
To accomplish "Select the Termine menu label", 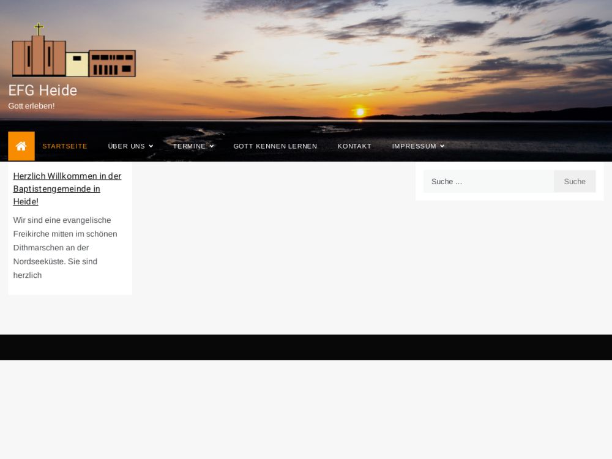I will (x=188, y=146).
